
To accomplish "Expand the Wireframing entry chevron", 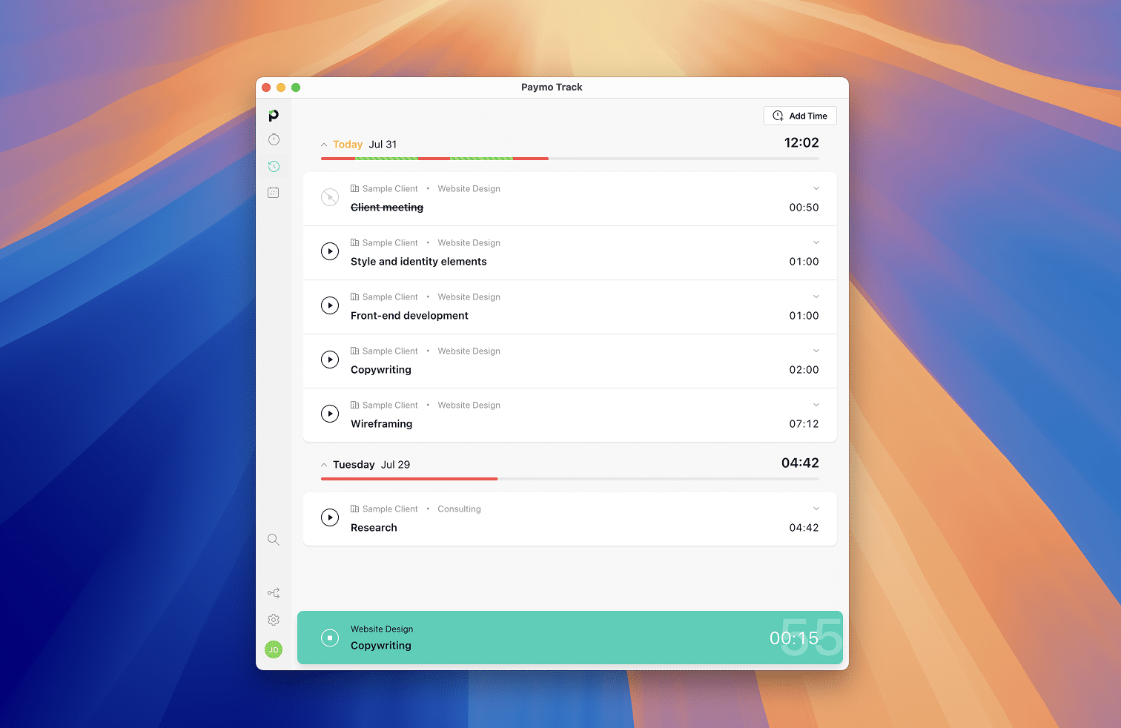I will [x=816, y=405].
